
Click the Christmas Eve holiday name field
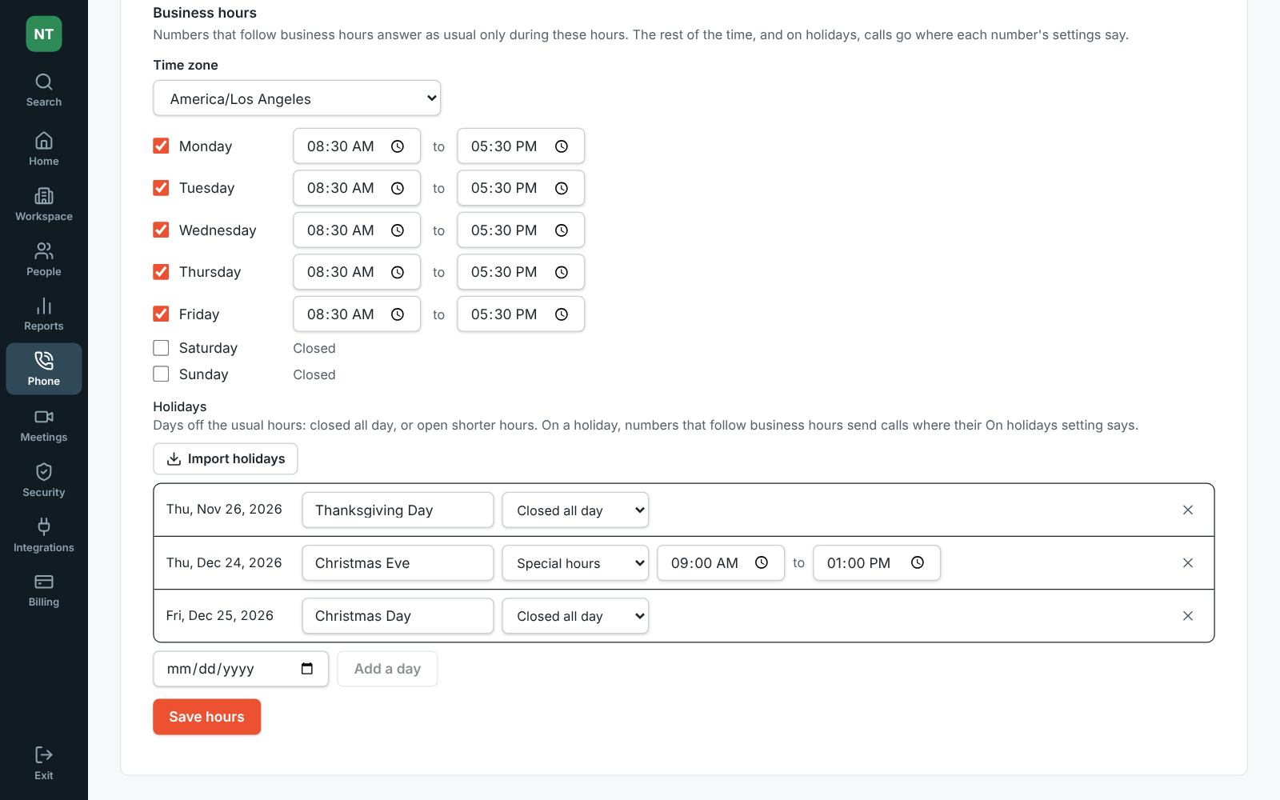click(x=398, y=563)
